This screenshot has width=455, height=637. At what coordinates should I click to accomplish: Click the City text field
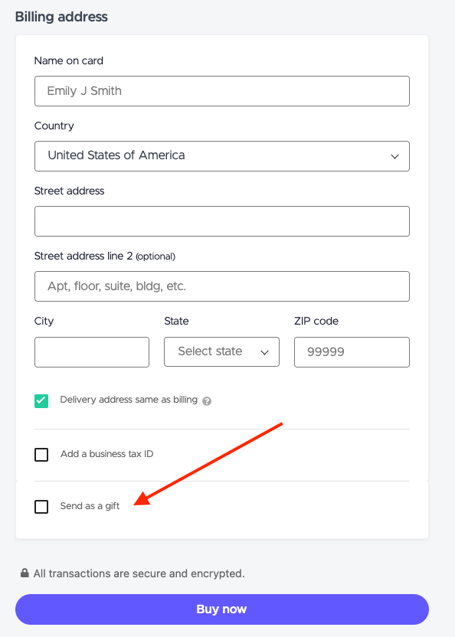[x=92, y=352]
